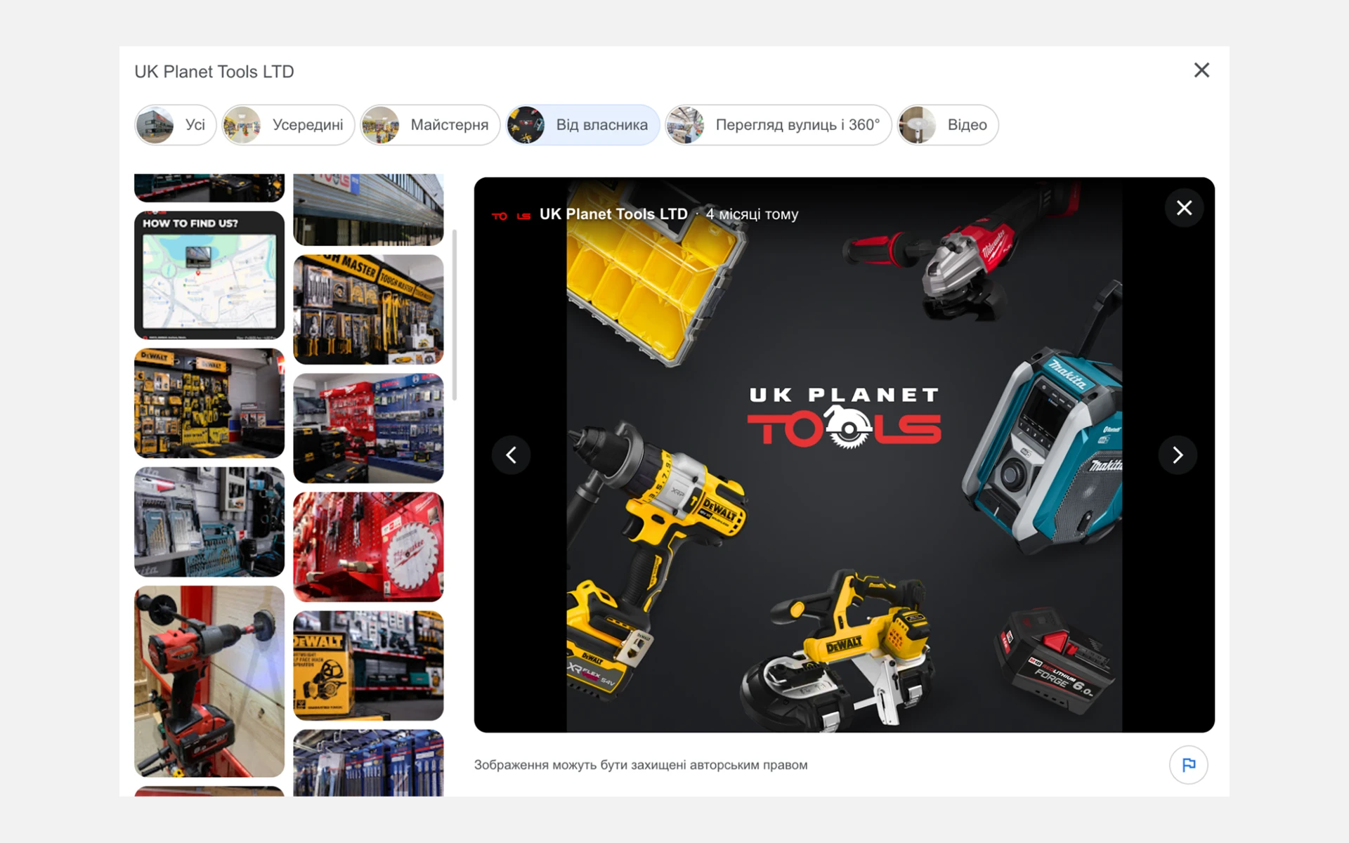Click the copyright notice text below the photo
Image resolution: width=1349 pixels, height=843 pixels.
641,765
